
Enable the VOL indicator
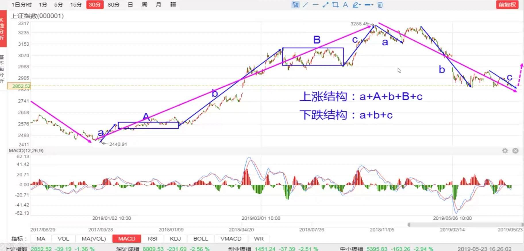(x=63, y=239)
